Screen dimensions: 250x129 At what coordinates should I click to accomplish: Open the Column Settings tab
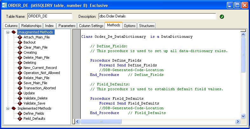[x=91, y=26]
